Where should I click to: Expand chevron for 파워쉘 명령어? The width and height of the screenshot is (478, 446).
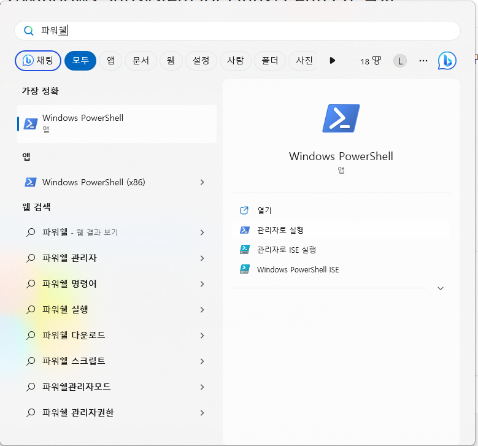[202, 284]
